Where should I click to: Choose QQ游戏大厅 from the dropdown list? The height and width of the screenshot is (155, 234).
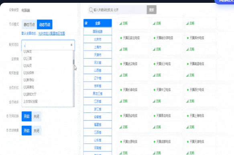coord(47,94)
